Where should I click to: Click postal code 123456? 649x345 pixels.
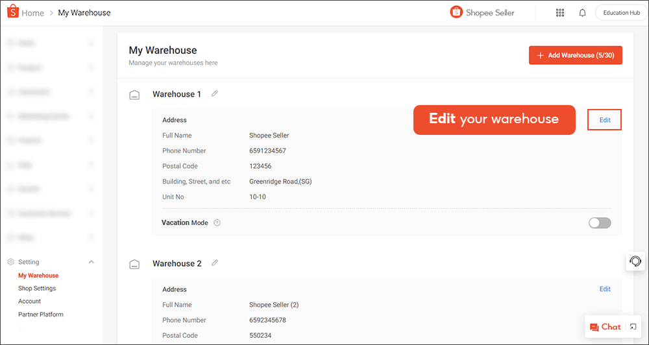tap(260, 166)
